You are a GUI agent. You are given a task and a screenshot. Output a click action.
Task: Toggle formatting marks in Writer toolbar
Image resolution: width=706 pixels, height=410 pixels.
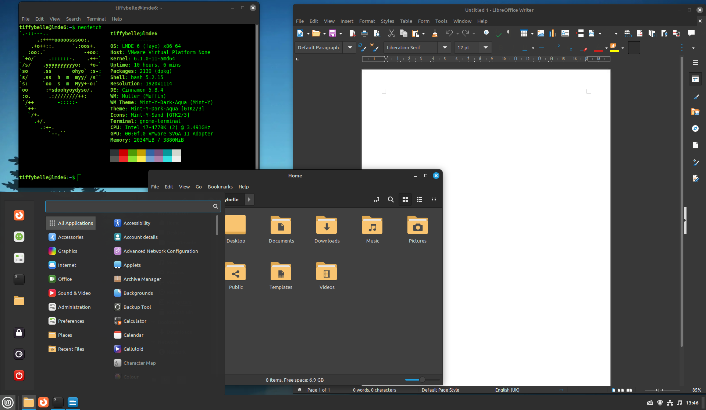(509, 32)
